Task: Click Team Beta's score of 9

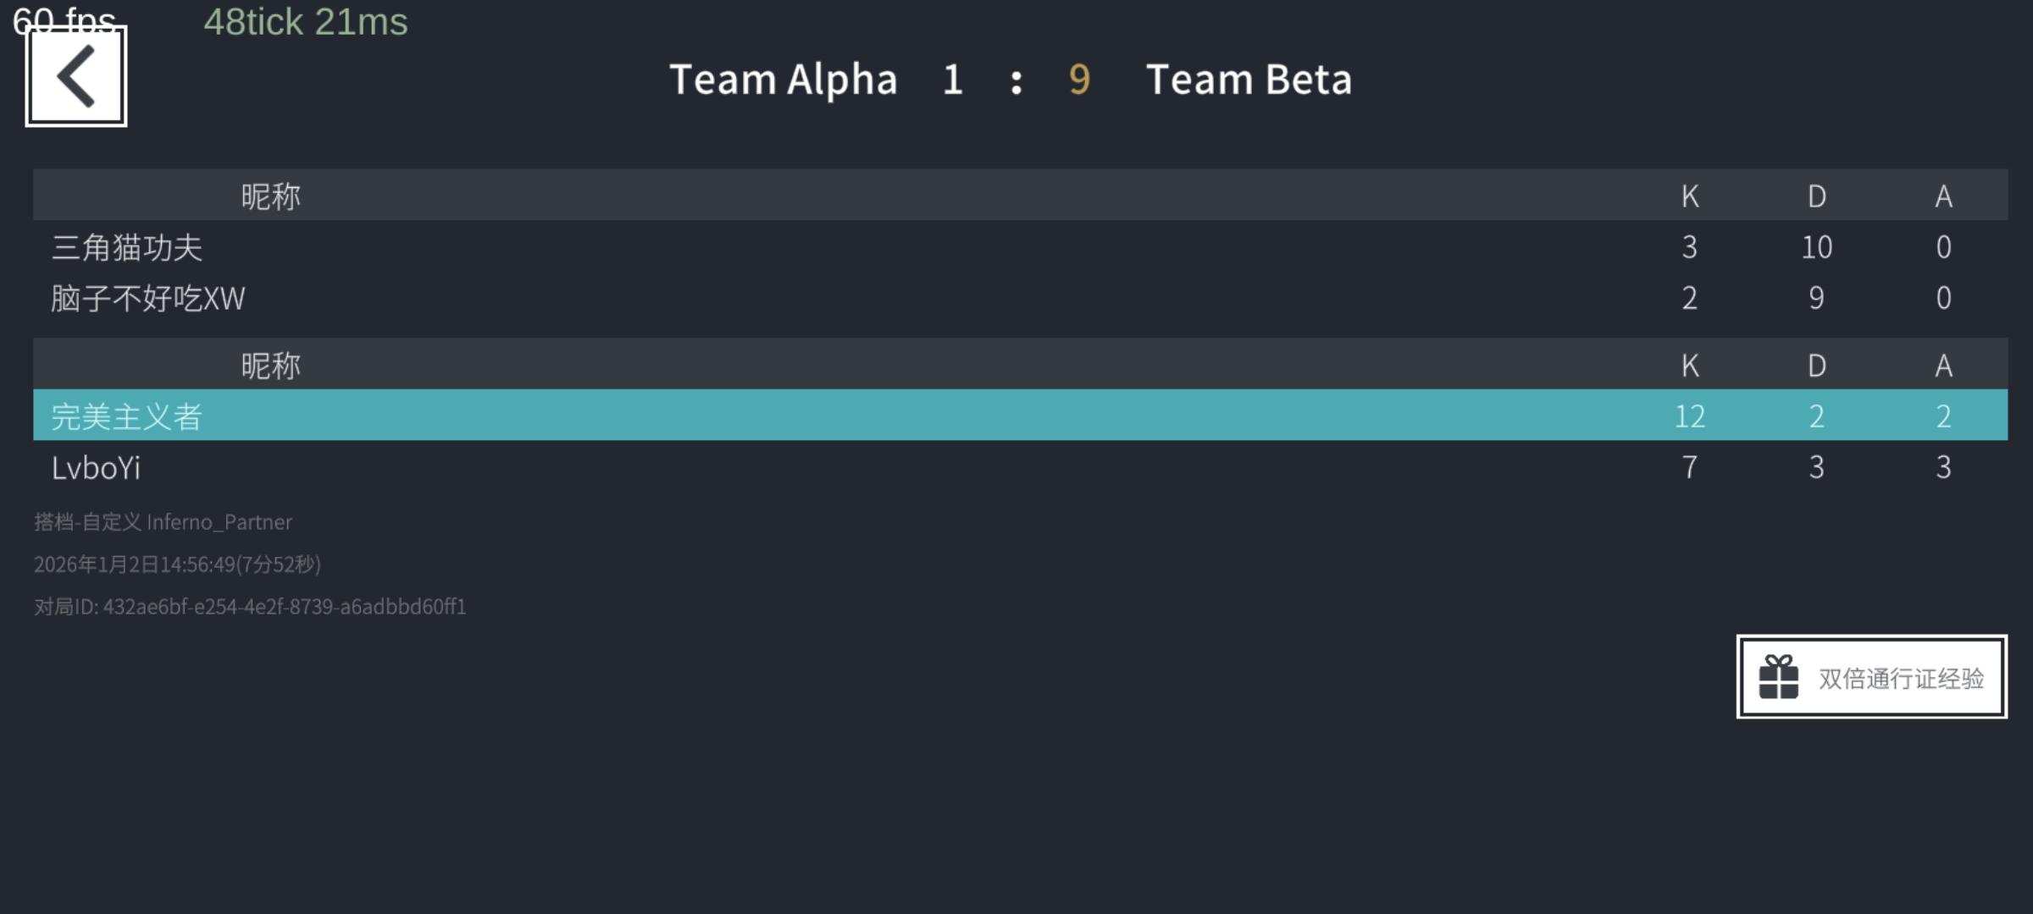Action: (x=1079, y=80)
